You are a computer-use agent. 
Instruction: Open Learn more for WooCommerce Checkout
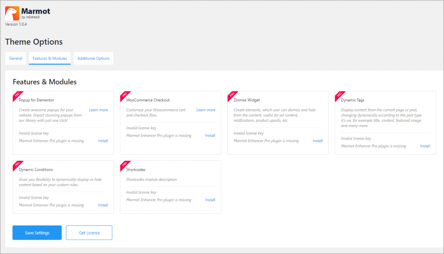206,110
